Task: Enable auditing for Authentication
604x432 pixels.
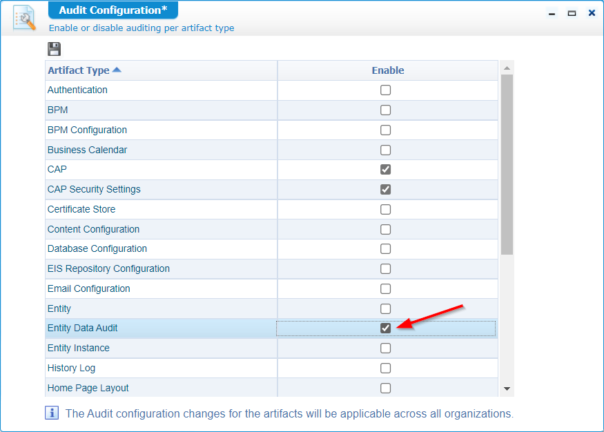Action: [386, 90]
